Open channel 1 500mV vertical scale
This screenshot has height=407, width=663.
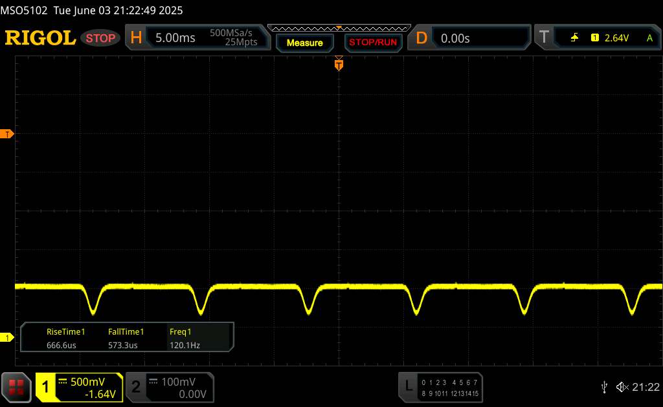click(x=87, y=382)
